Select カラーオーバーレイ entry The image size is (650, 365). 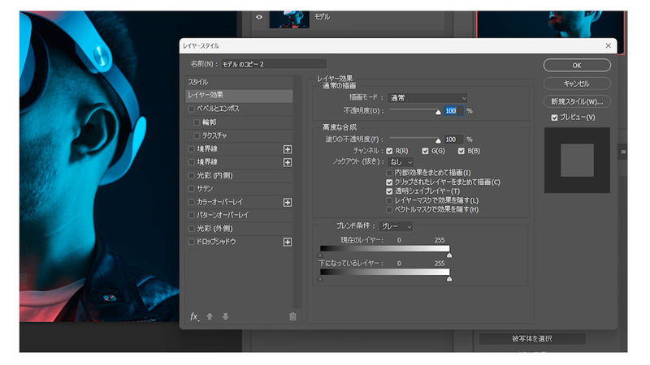pos(219,202)
